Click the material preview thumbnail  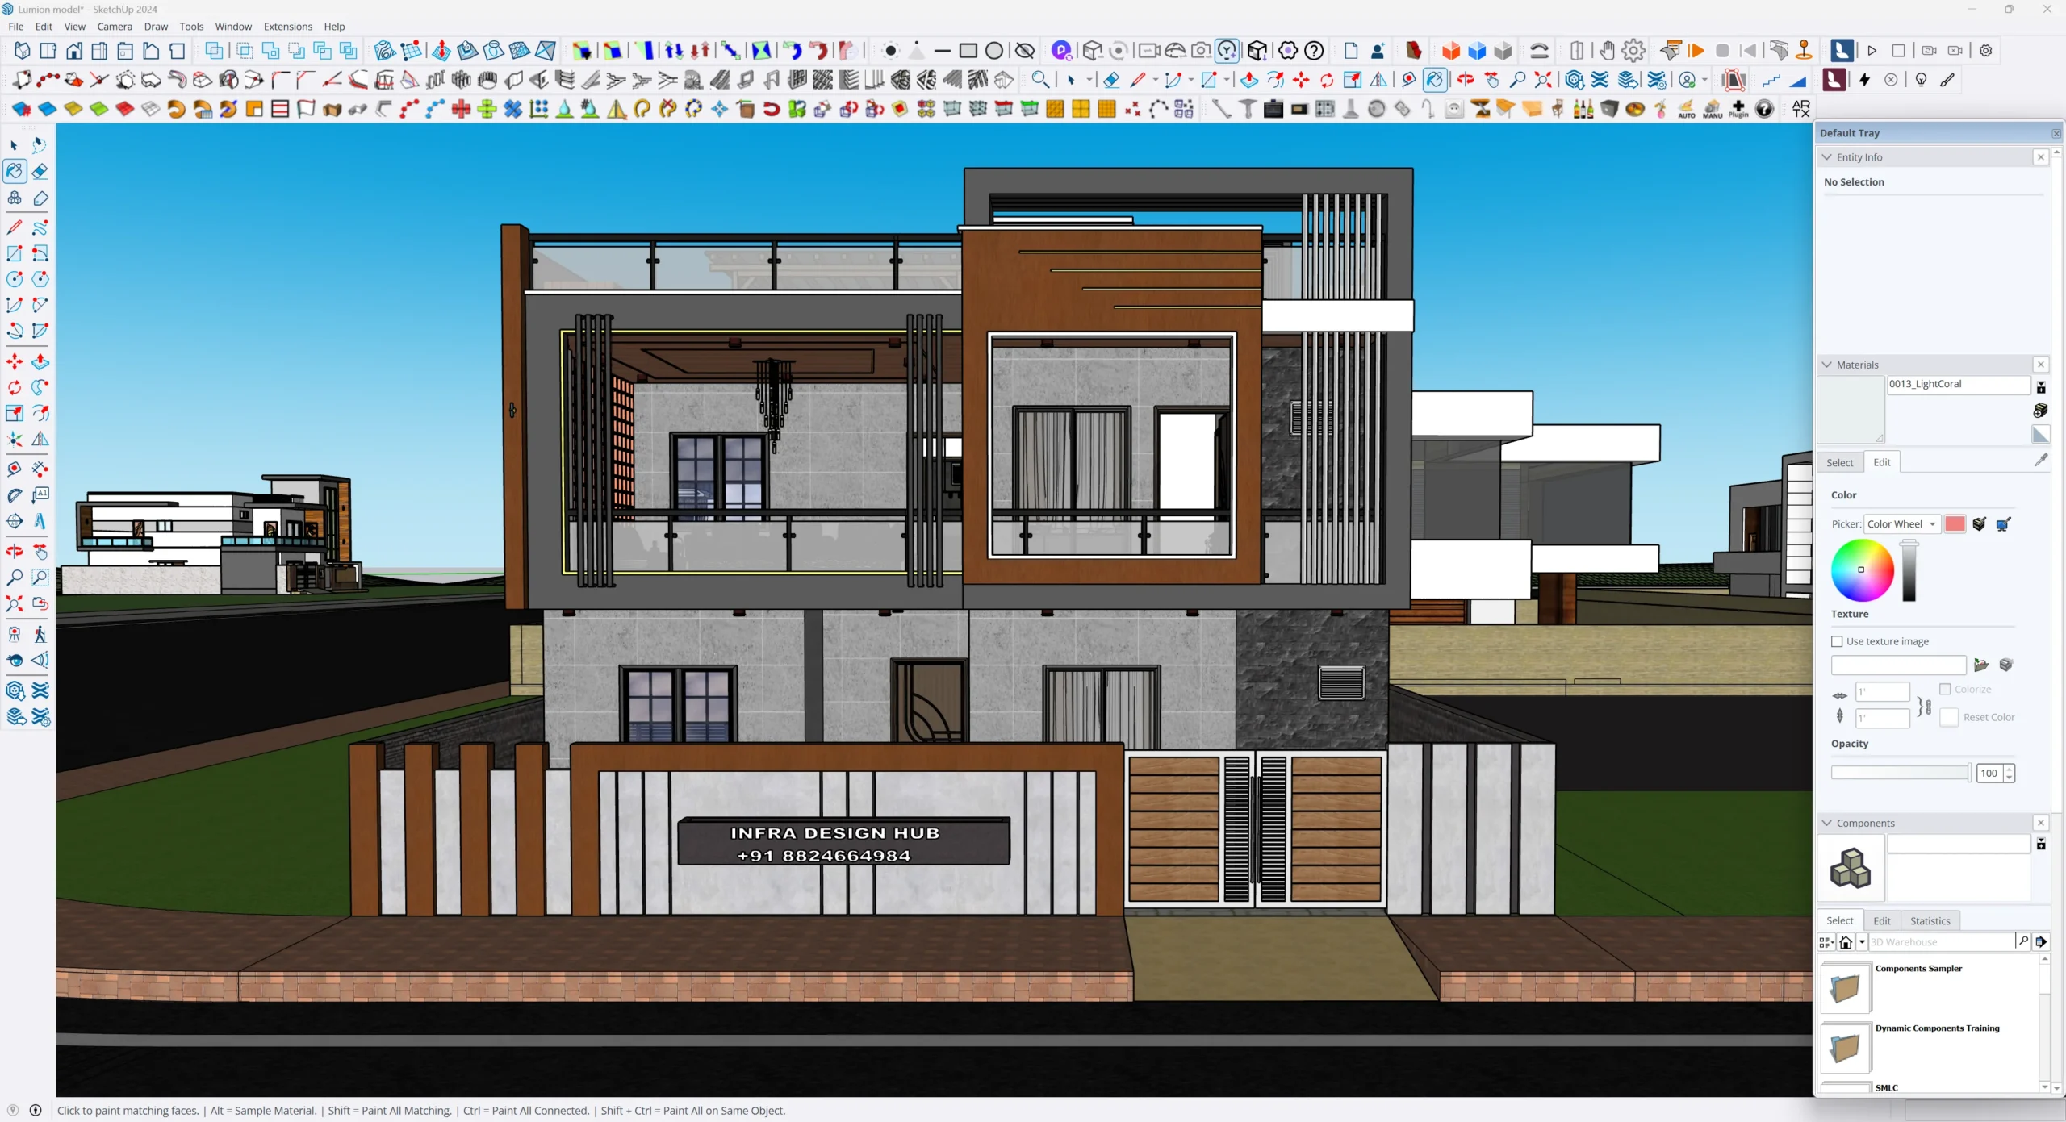(x=1850, y=410)
